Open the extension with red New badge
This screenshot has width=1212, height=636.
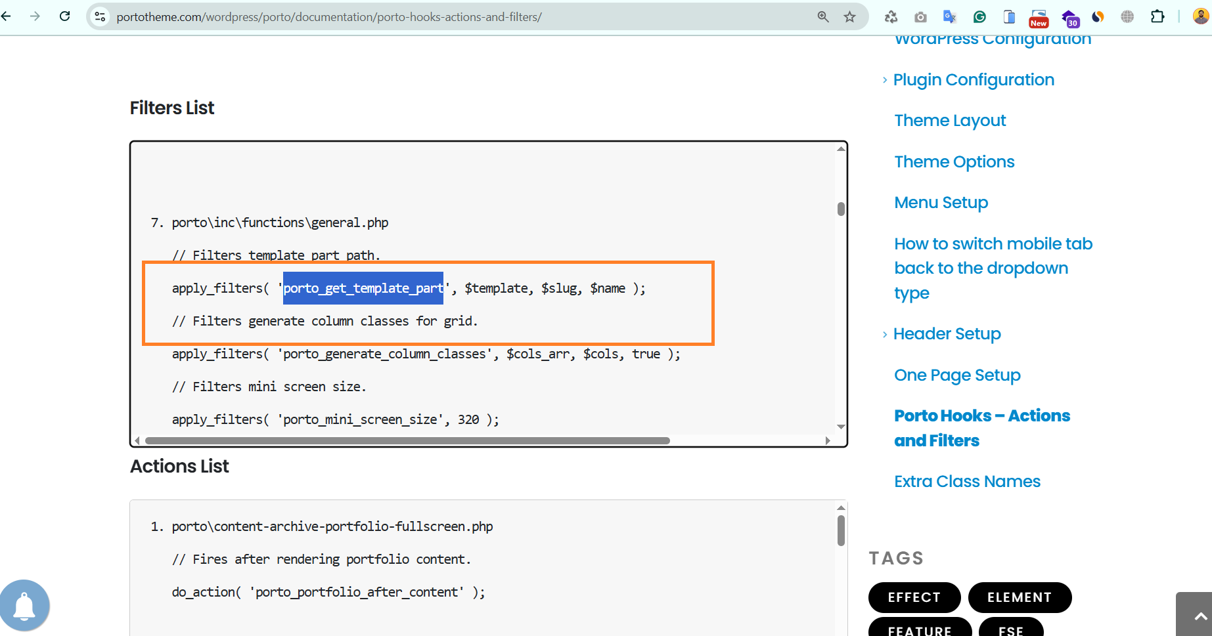coord(1039,18)
